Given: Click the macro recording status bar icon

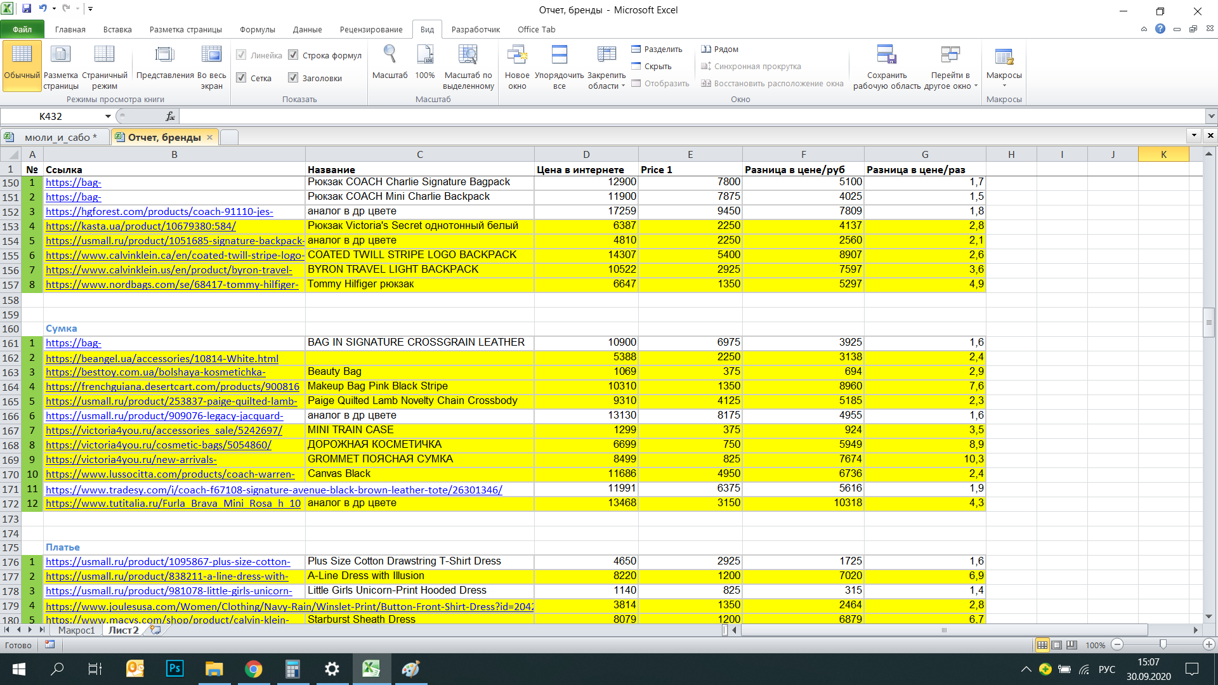Looking at the screenshot, I should click(49, 645).
